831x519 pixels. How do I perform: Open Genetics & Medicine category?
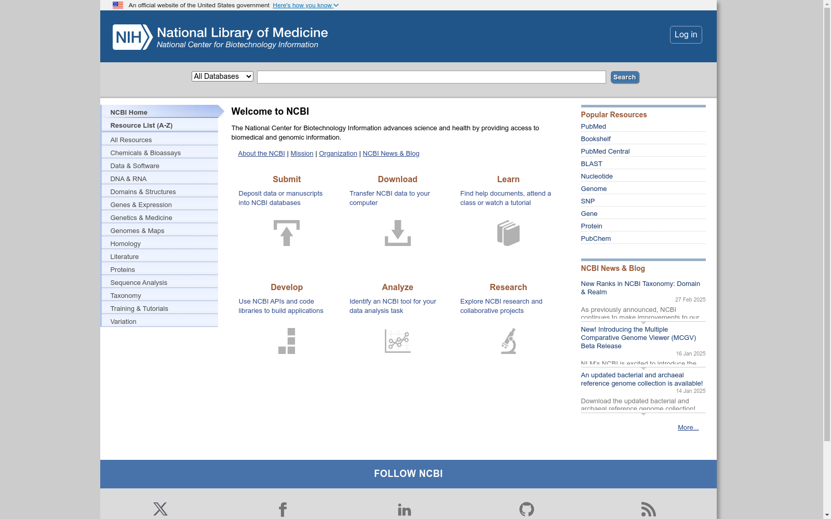coord(160,217)
